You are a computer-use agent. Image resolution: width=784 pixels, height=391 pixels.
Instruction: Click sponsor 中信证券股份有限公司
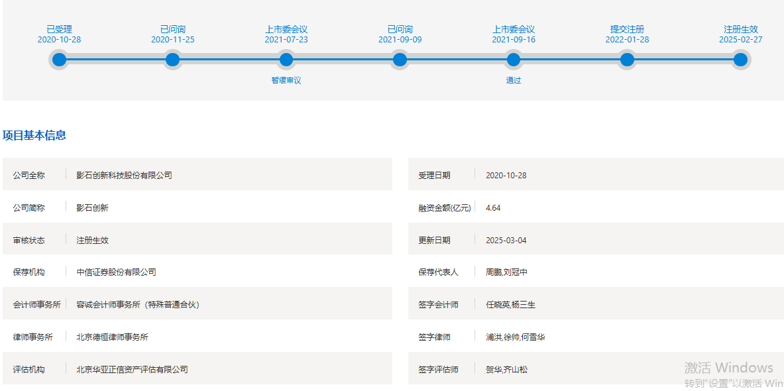(116, 272)
